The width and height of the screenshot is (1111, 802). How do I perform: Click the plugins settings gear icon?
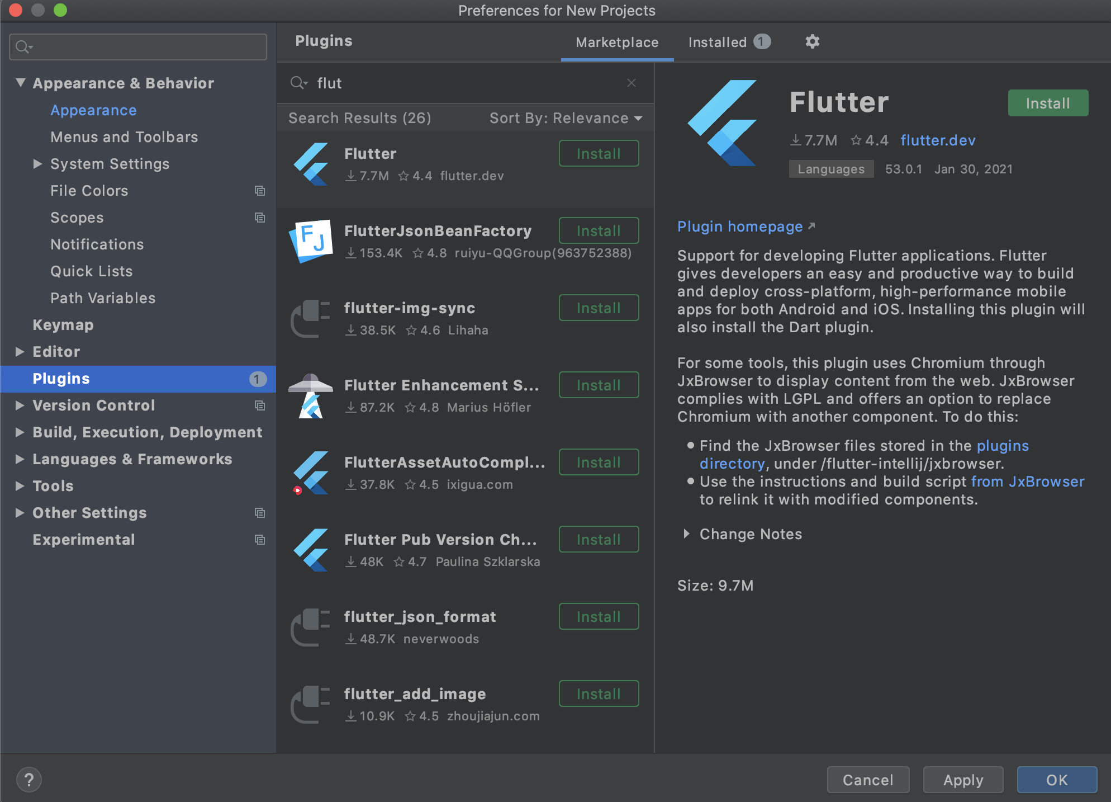pyautogui.click(x=812, y=41)
